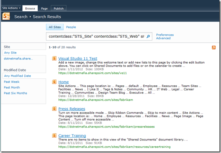
Task: Click the resources/careertraining URL
Action: point(114,147)
